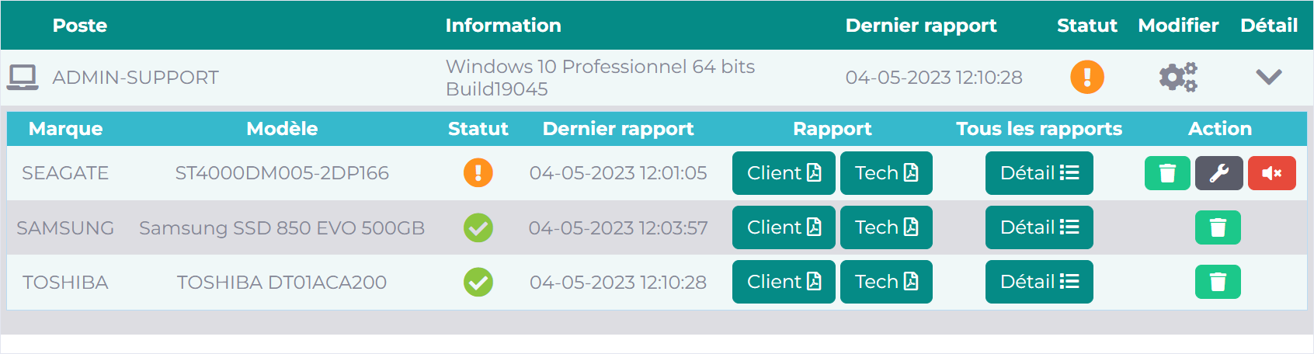Viewport: 1314px width, 354px height.
Task: Delete the SEAGATE disk with trash icon
Action: click(1167, 173)
